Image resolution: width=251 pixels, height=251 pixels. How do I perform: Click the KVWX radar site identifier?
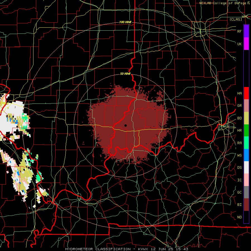(144, 249)
